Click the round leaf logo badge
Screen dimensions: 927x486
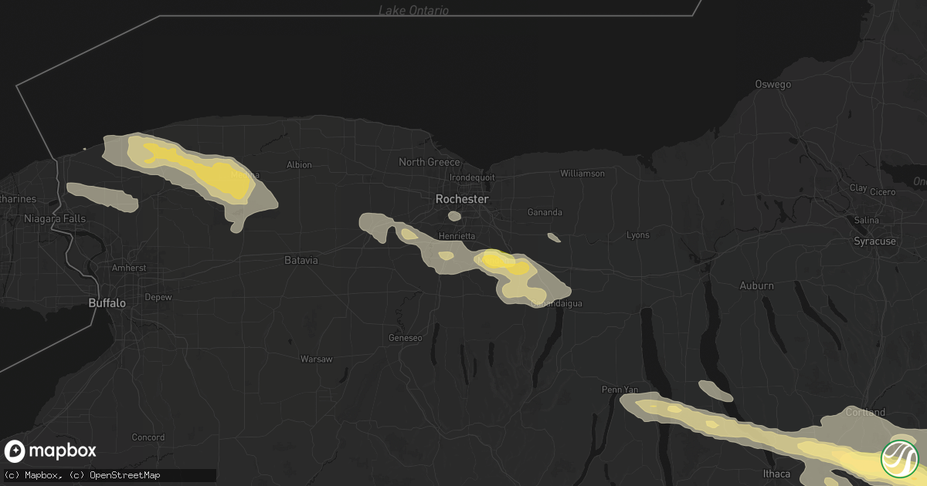pos(900,459)
